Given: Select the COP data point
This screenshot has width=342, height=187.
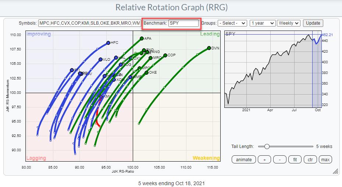Looking at the screenshot, I should (165, 55).
